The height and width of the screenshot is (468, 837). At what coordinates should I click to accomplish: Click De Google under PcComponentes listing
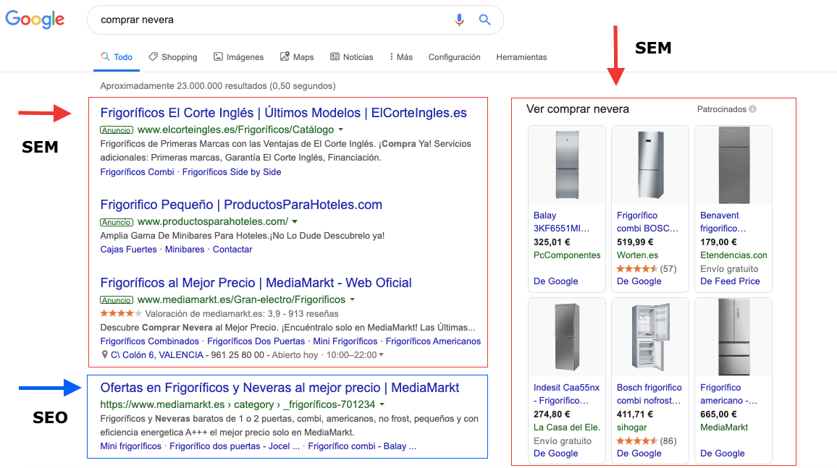(x=555, y=281)
